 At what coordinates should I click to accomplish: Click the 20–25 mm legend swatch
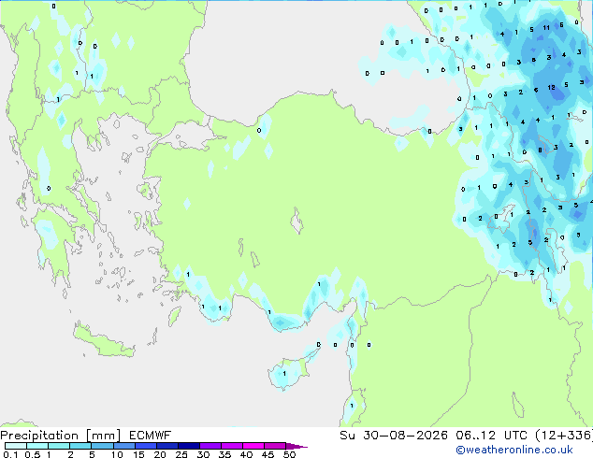167,446
